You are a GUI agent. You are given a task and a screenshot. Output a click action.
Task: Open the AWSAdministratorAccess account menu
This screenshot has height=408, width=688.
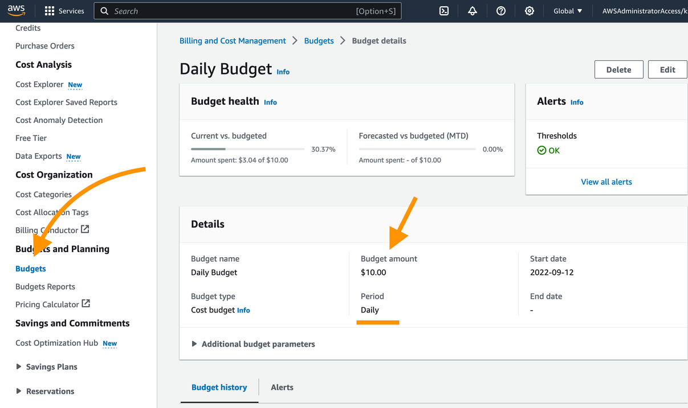click(645, 11)
